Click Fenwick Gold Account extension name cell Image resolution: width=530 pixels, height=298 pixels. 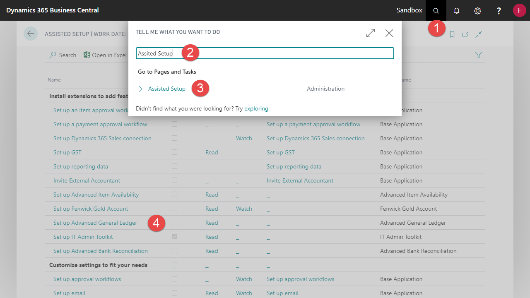click(x=409, y=209)
